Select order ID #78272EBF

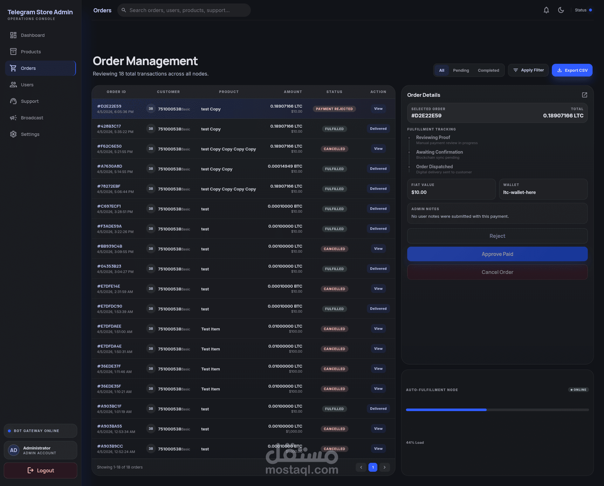[x=109, y=186]
